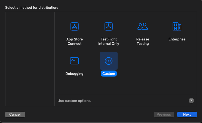Click the empty left sidebar pane

30,59
